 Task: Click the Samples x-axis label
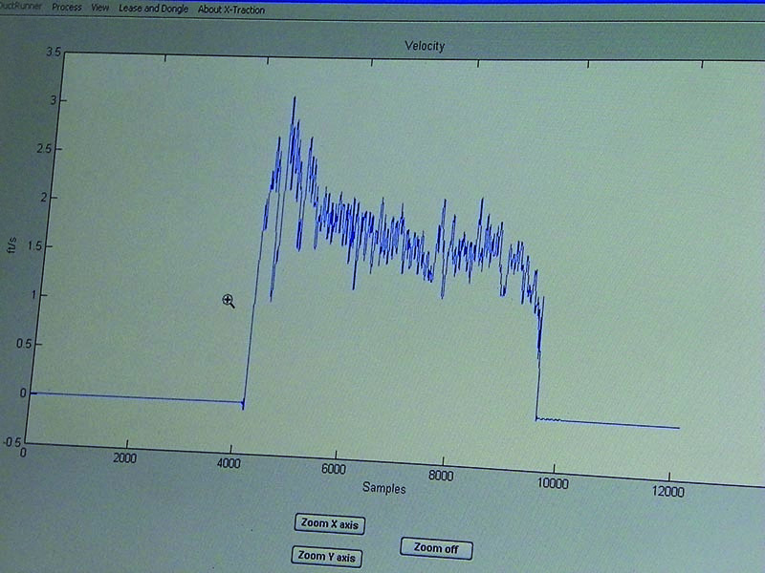point(383,489)
